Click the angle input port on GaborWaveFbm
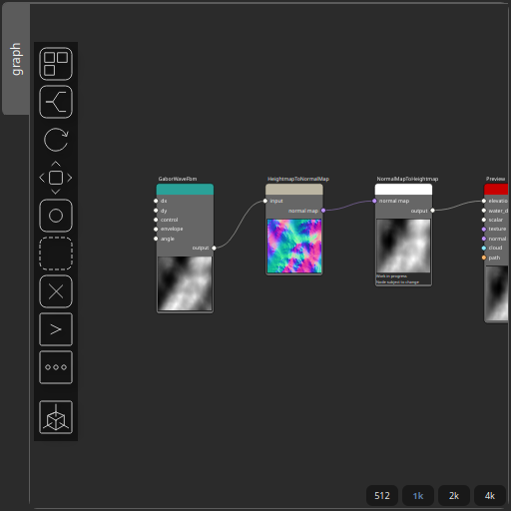511x511 pixels. (x=156, y=239)
